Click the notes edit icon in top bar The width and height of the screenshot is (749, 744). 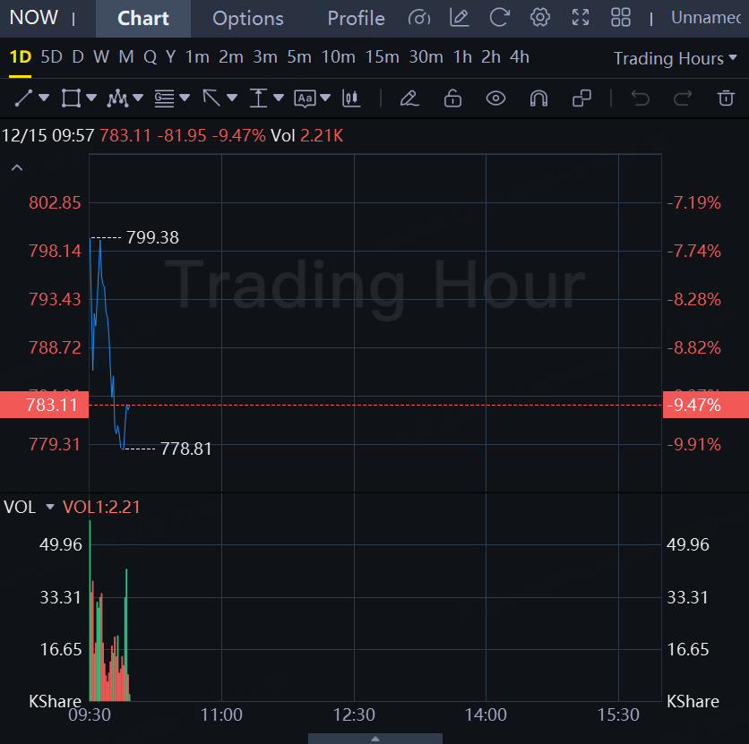point(459,18)
